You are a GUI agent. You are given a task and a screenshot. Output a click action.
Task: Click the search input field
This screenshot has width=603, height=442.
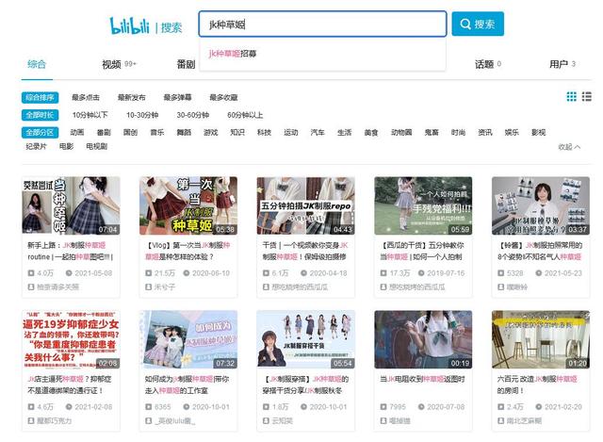tap(322, 24)
